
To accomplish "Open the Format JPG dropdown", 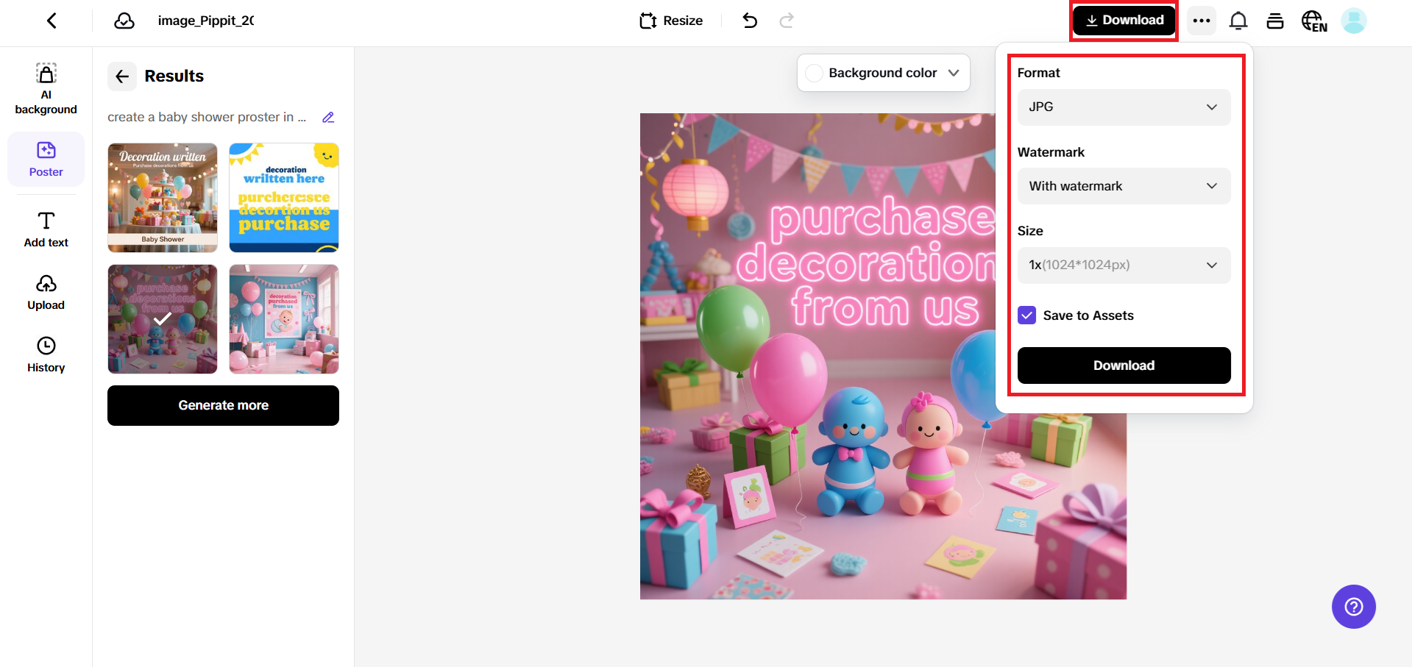I will coord(1124,107).
